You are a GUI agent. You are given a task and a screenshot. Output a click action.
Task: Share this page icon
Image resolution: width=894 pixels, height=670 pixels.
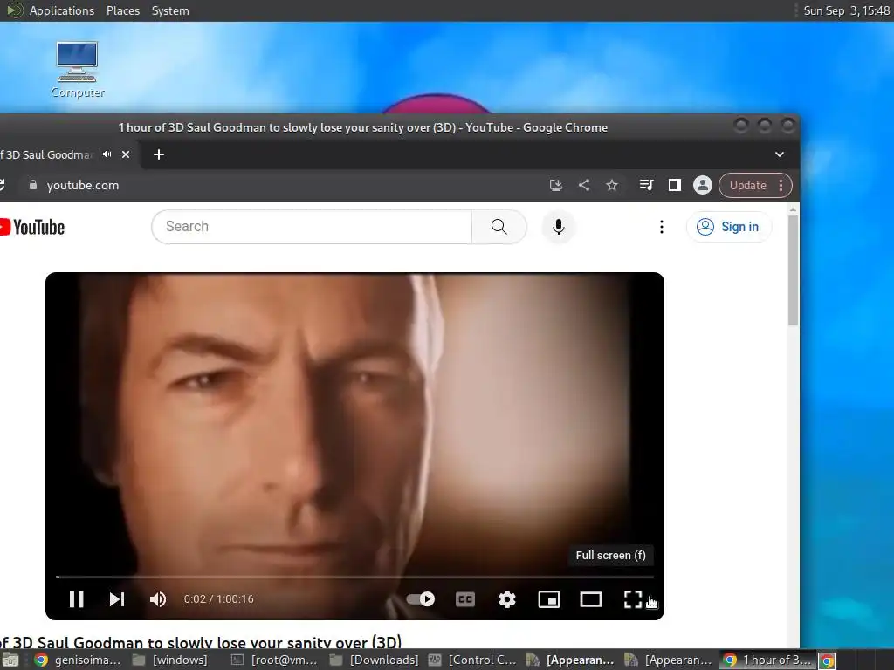(x=584, y=185)
